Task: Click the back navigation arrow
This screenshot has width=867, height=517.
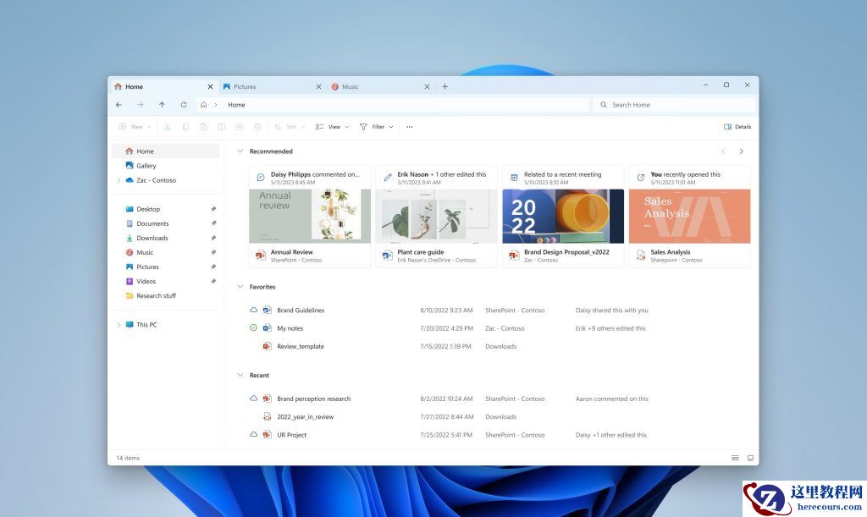Action: [119, 104]
